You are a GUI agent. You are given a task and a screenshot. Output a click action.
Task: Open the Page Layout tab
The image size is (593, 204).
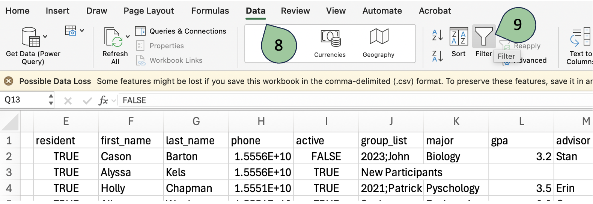tap(149, 11)
